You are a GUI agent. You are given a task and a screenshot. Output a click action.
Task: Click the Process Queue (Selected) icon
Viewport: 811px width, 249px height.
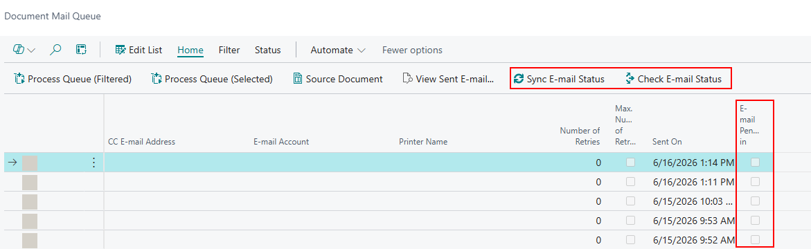click(157, 79)
